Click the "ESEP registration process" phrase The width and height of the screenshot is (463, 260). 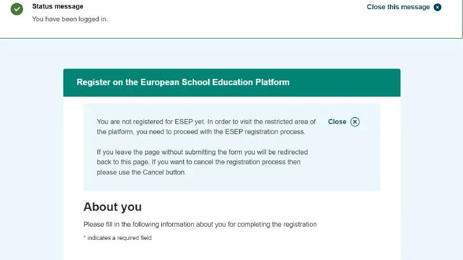(265, 132)
